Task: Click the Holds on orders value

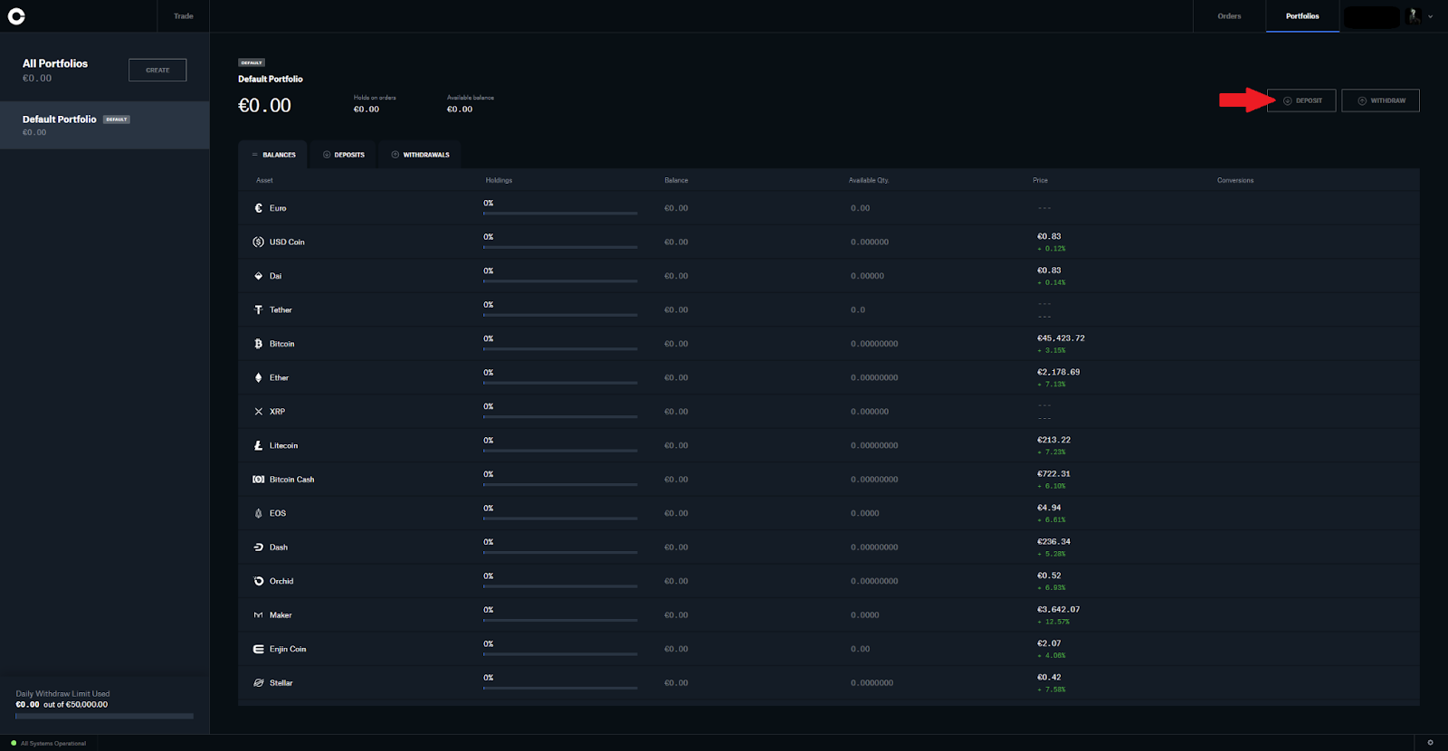Action: (367, 109)
